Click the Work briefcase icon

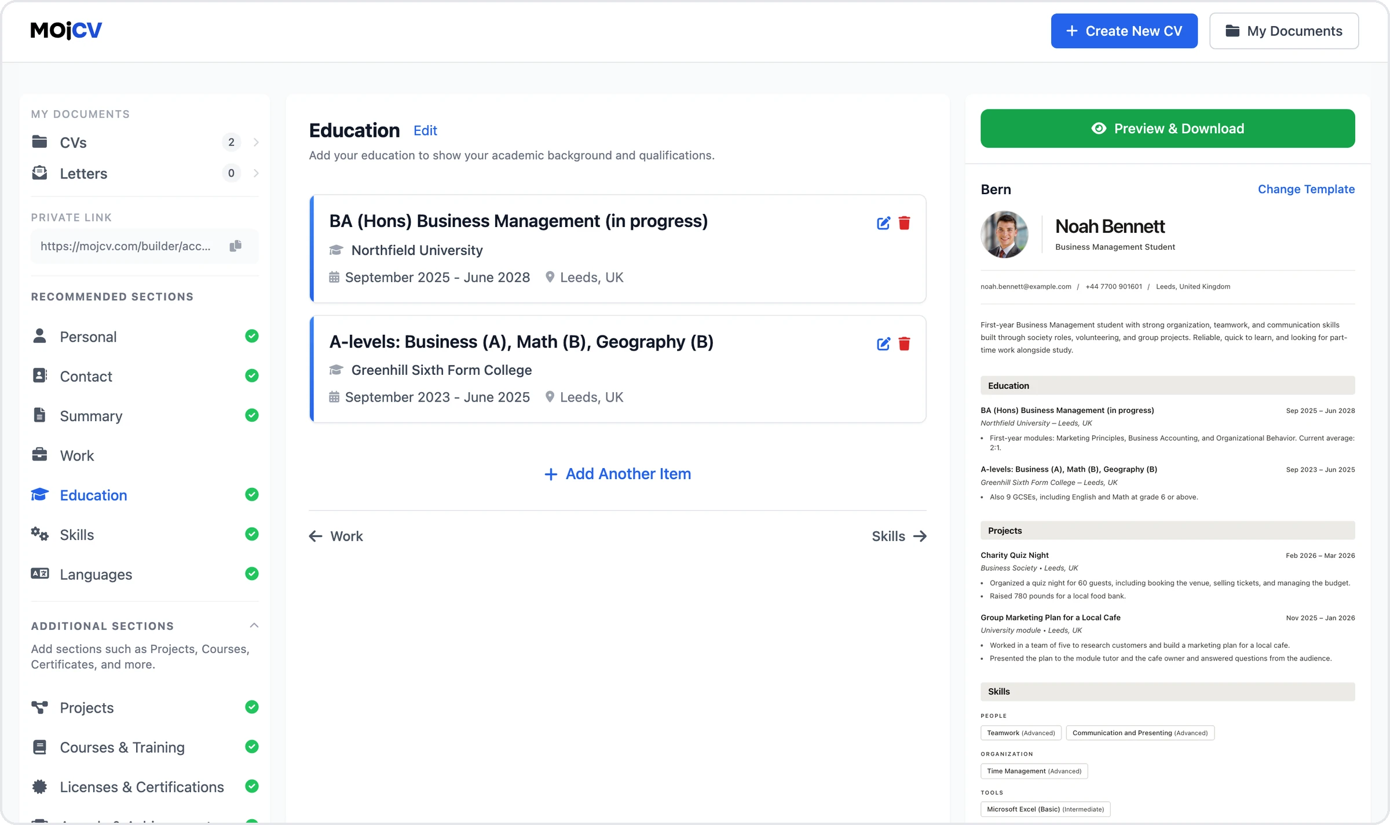[39, 455]
